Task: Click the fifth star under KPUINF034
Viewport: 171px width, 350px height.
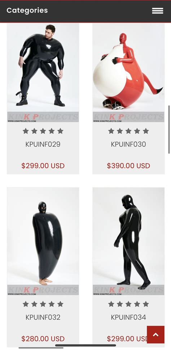Action: pyautogui.click(x=146, y=304)
